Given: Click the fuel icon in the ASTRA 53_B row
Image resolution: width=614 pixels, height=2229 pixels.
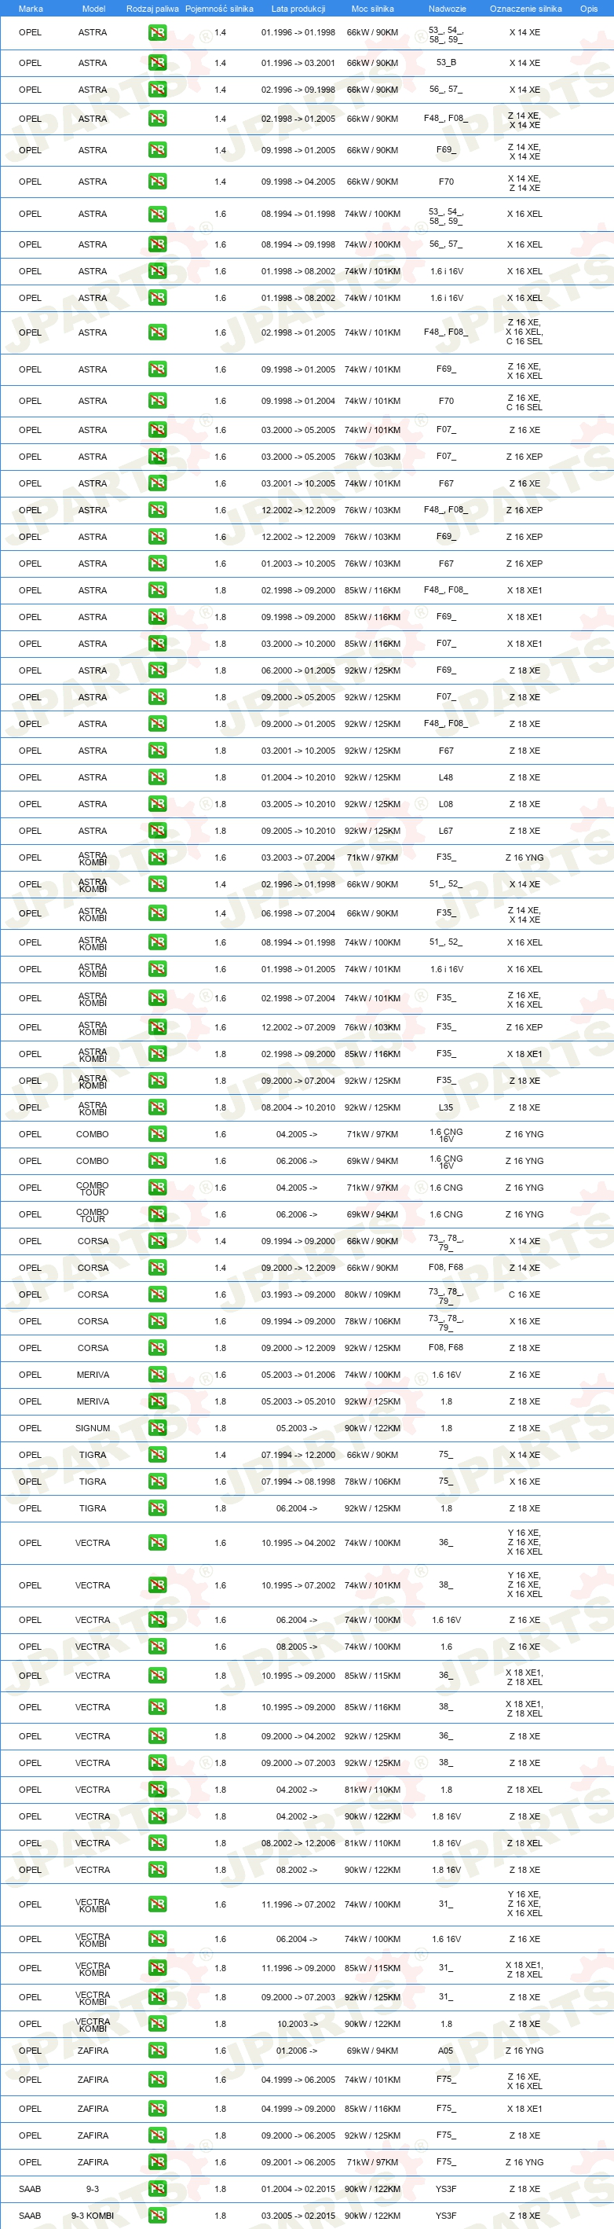Looking at the screenshot, I should coord(157,62).
